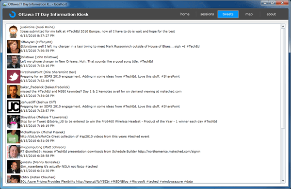This screenshot has width=291, height=189.
Task: Click the scrollbar down arrow
Action: [x=283, y=181]
